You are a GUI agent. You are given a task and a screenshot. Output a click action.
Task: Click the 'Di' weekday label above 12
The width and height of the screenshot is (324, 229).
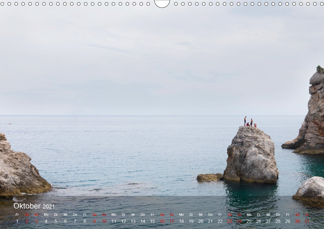[123, 215]
